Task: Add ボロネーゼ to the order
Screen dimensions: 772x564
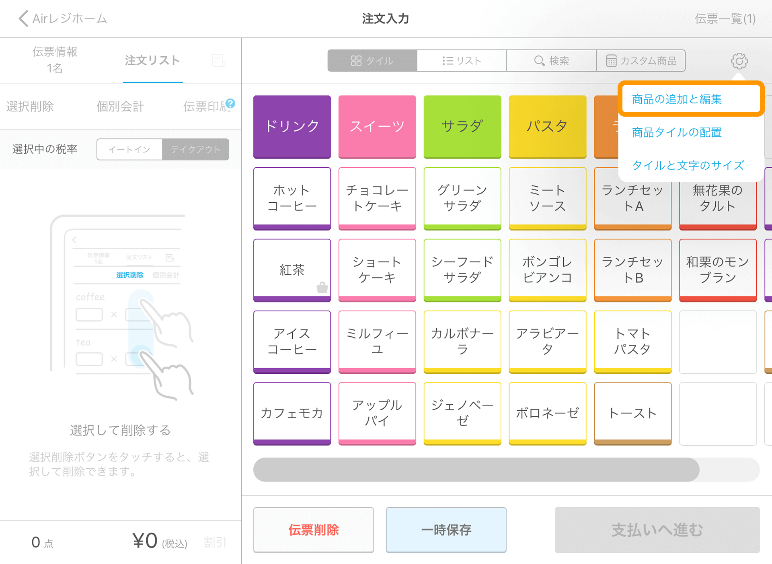Action: [548, 413]
